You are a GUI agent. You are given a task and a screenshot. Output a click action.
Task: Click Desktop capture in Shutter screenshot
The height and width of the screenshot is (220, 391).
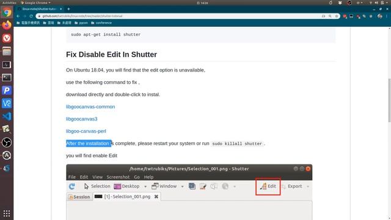tap(126, 186)
